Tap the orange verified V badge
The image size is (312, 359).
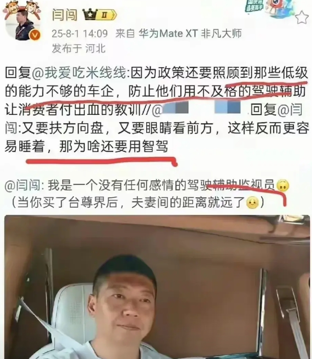coord(35,36)
